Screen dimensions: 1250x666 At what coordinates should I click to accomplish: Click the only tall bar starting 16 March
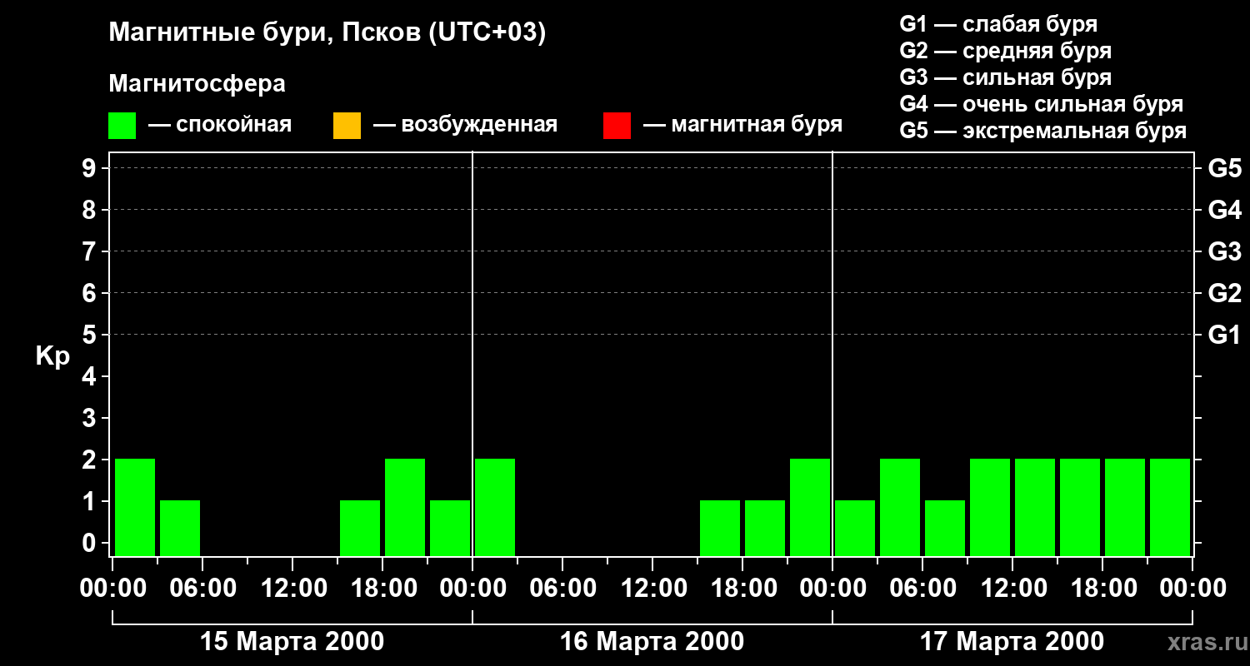point(495,507)
